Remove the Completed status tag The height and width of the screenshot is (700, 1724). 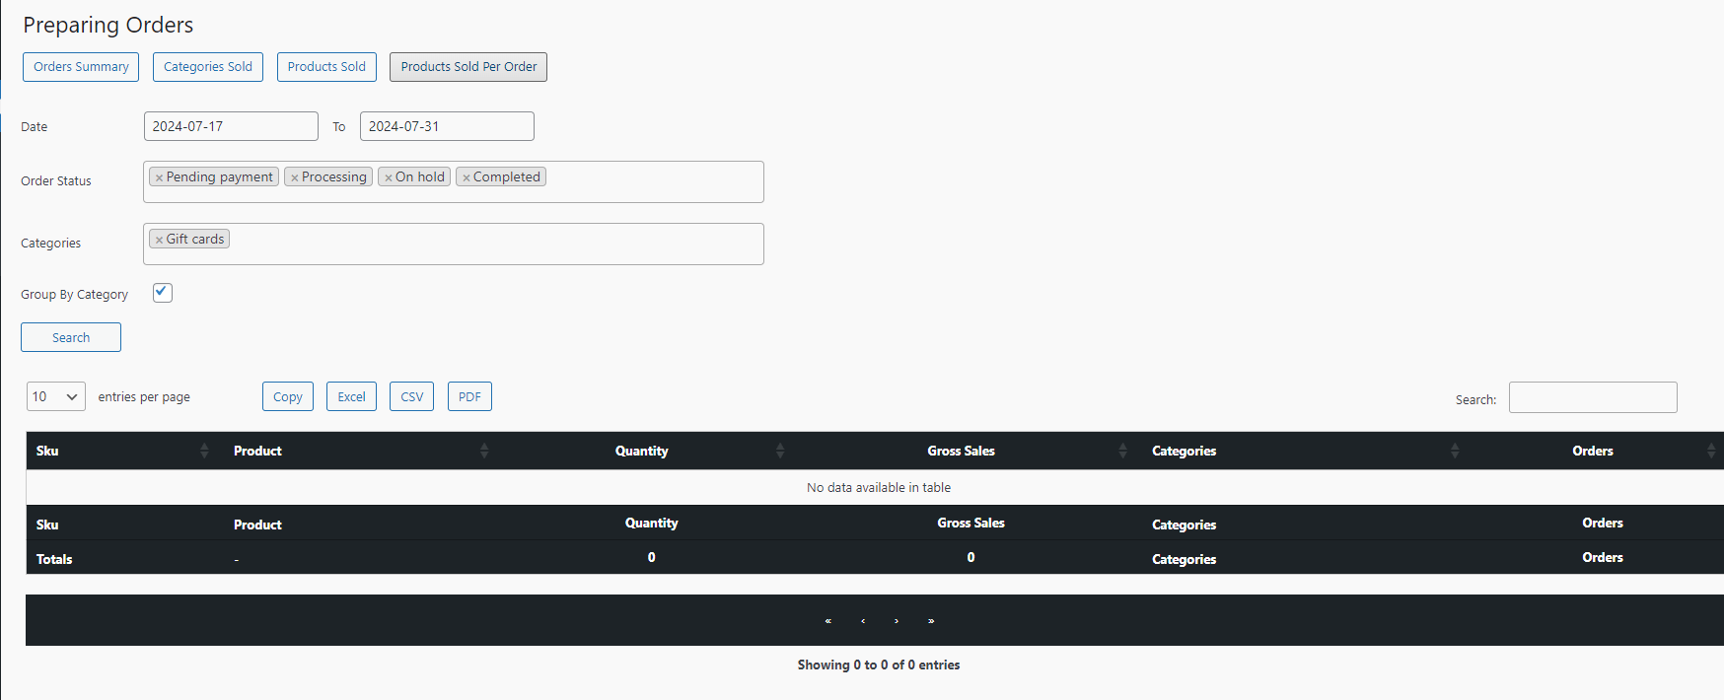[x=467, y=177]
